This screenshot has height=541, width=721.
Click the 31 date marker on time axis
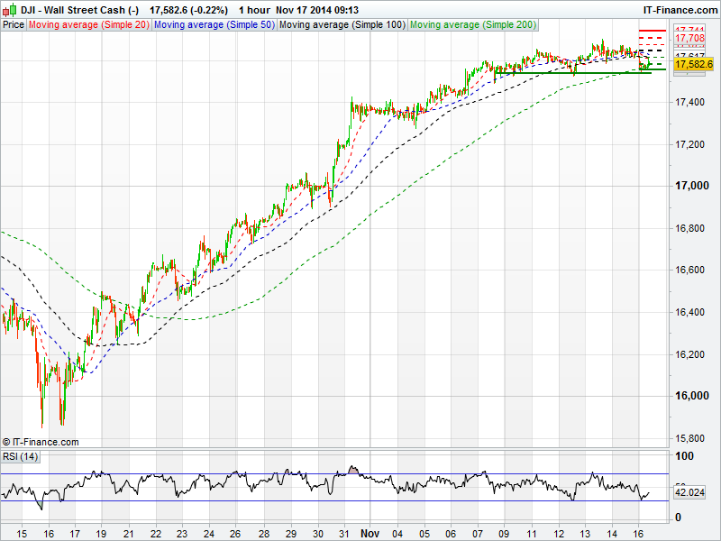346,533
